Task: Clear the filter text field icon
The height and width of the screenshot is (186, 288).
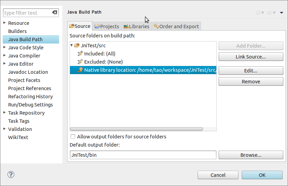Action: pos(55,13)
